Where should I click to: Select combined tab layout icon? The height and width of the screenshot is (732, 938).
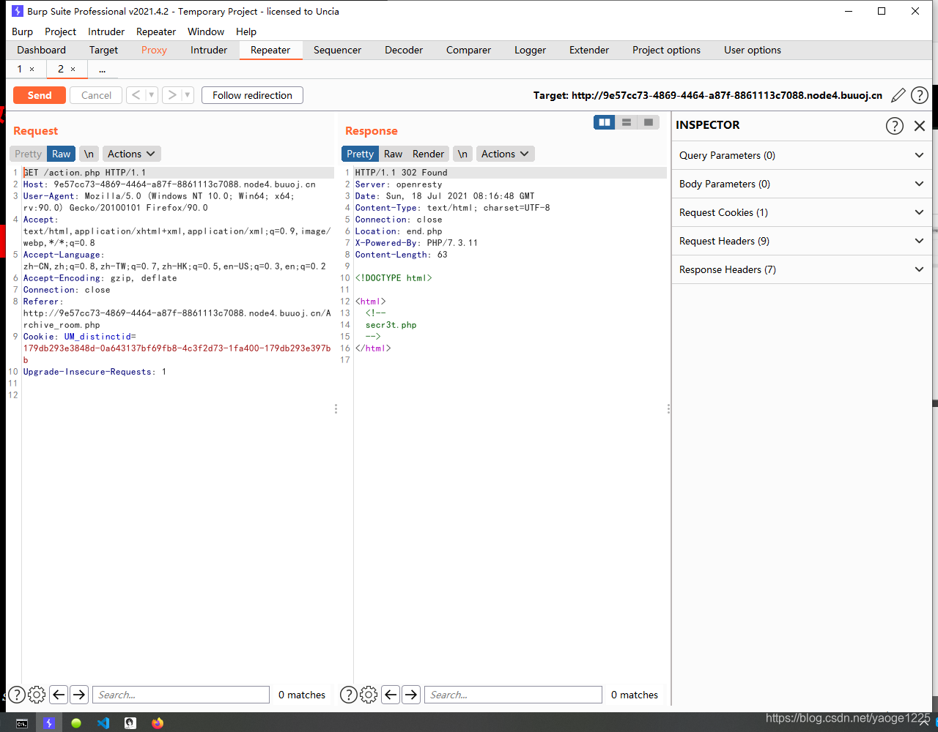649,122
